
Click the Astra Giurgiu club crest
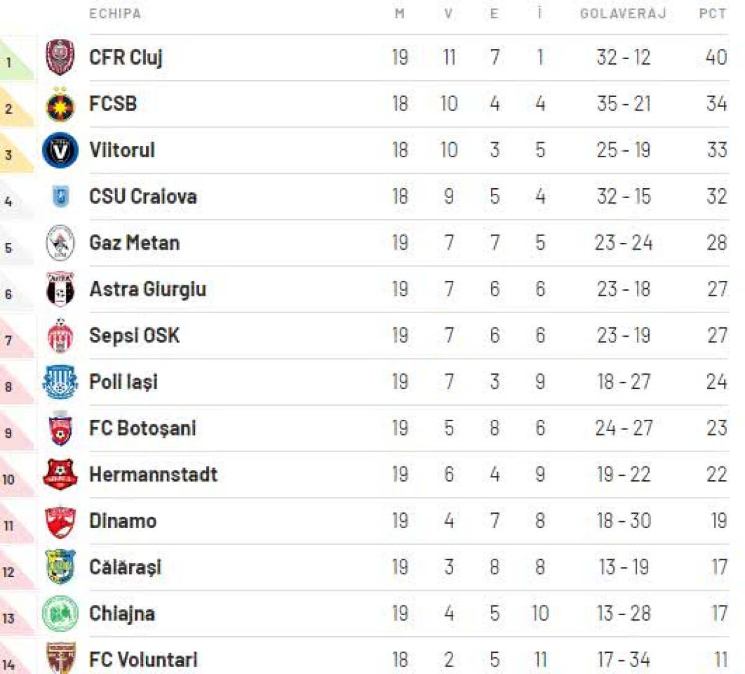[60, 289]
